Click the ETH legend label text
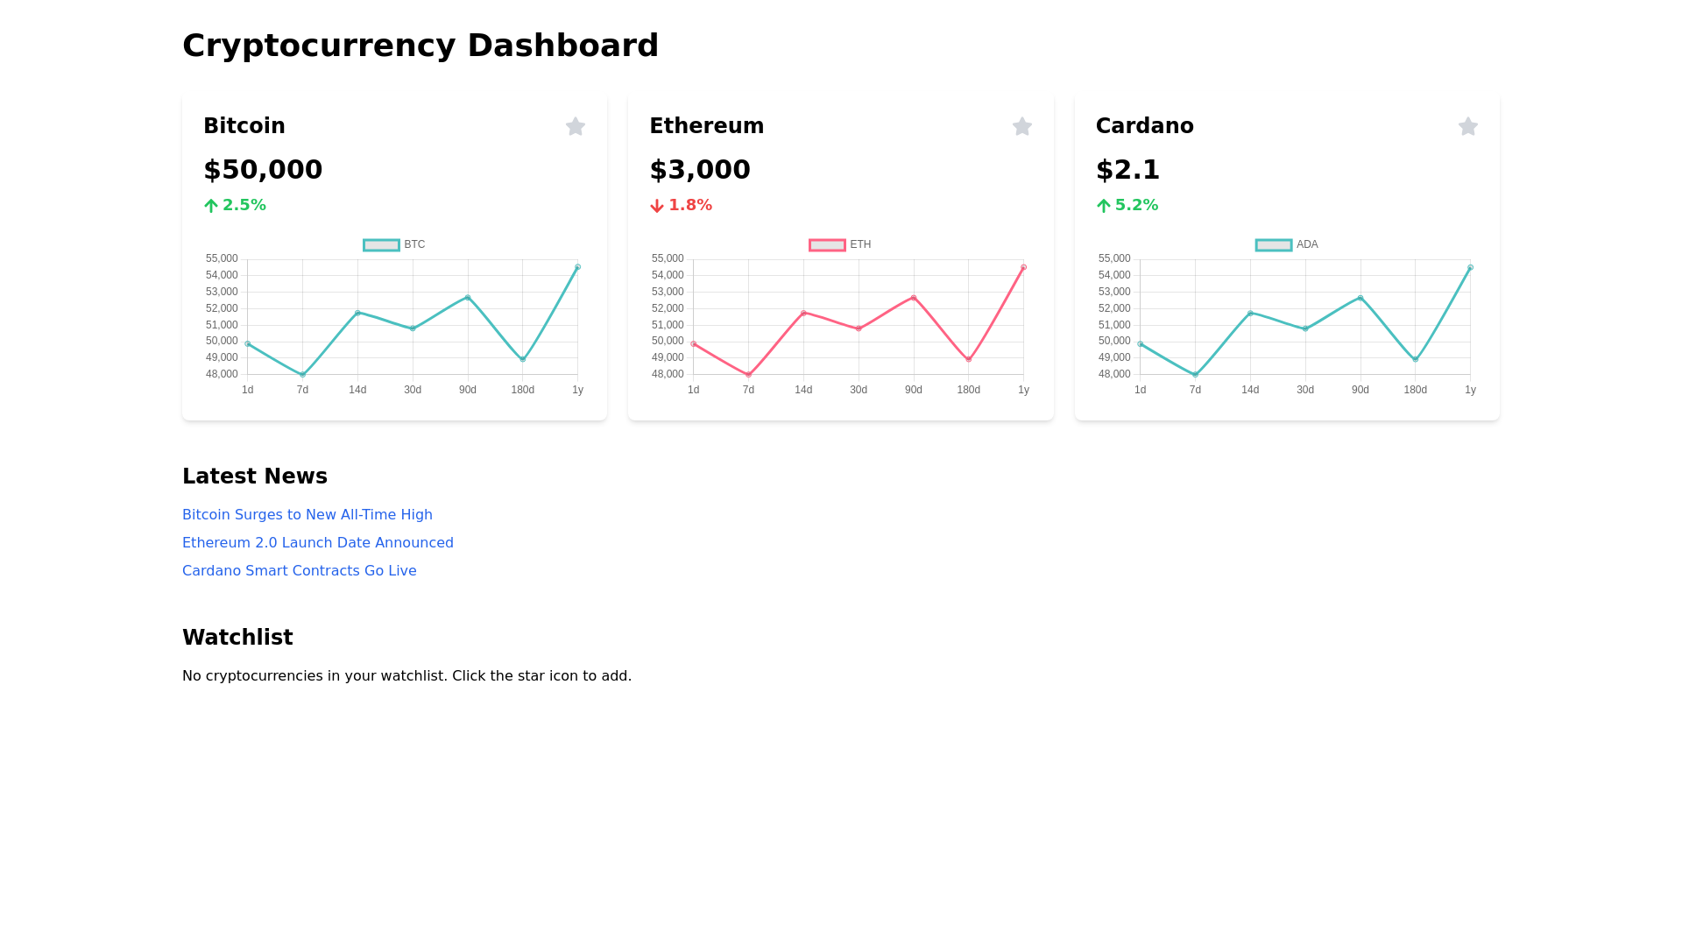 pos(860,245)
